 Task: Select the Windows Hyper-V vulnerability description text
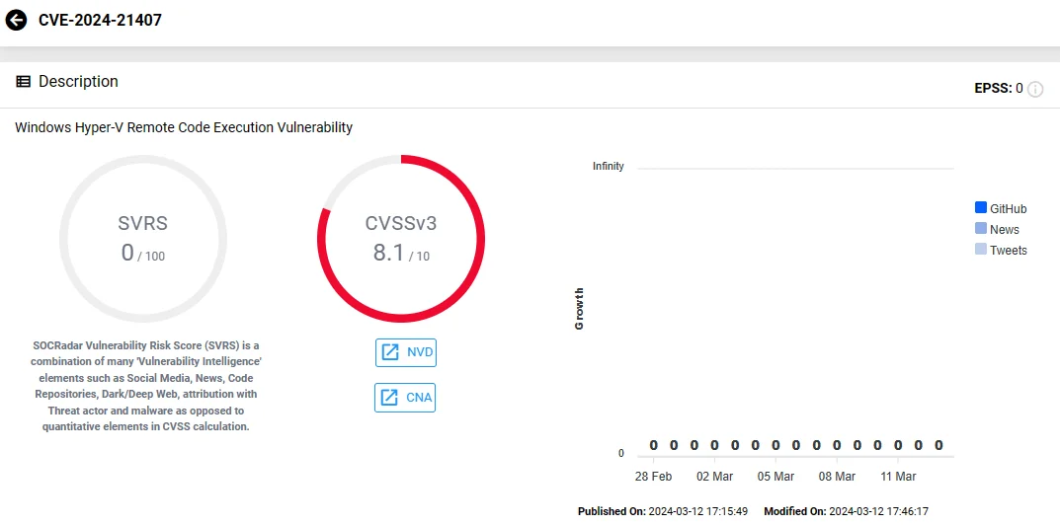[184, 127]
